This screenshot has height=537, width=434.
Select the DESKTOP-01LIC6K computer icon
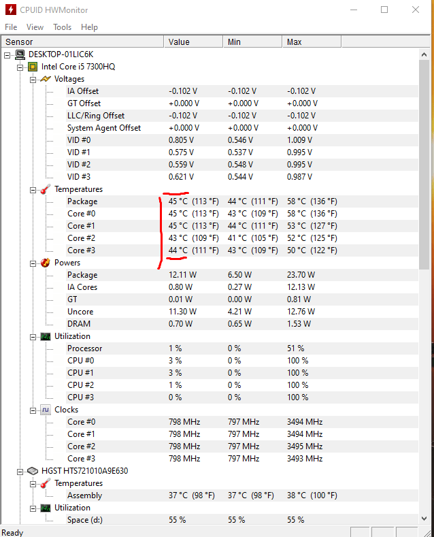click(20, 54)
